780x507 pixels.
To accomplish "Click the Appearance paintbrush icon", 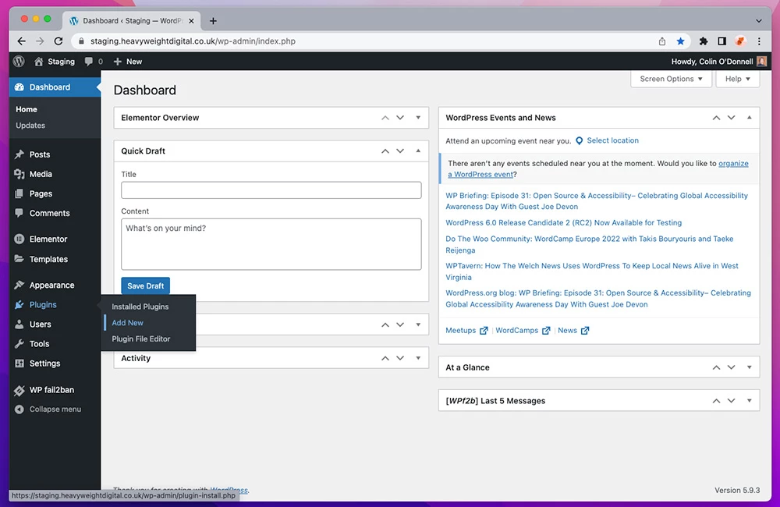I will [x=19, y=285].
